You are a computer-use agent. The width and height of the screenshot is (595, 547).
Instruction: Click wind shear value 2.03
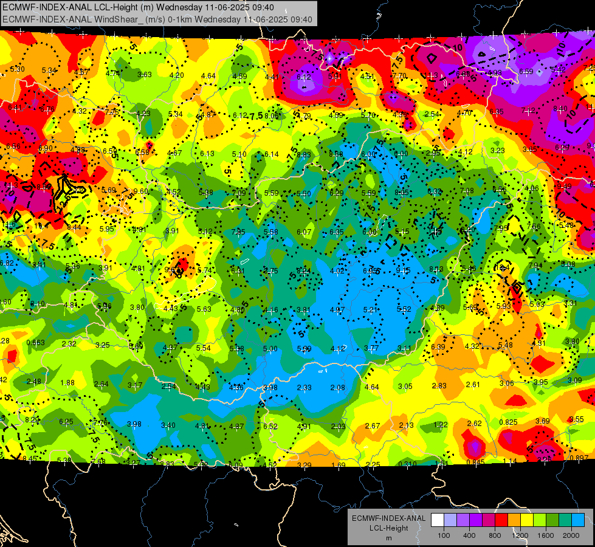338,426
